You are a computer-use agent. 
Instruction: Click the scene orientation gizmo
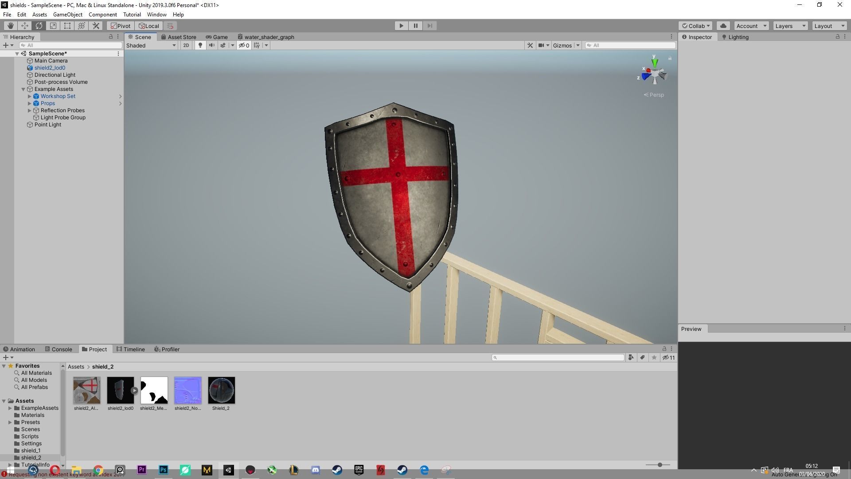pyautogui.click(x=654, y=73)
